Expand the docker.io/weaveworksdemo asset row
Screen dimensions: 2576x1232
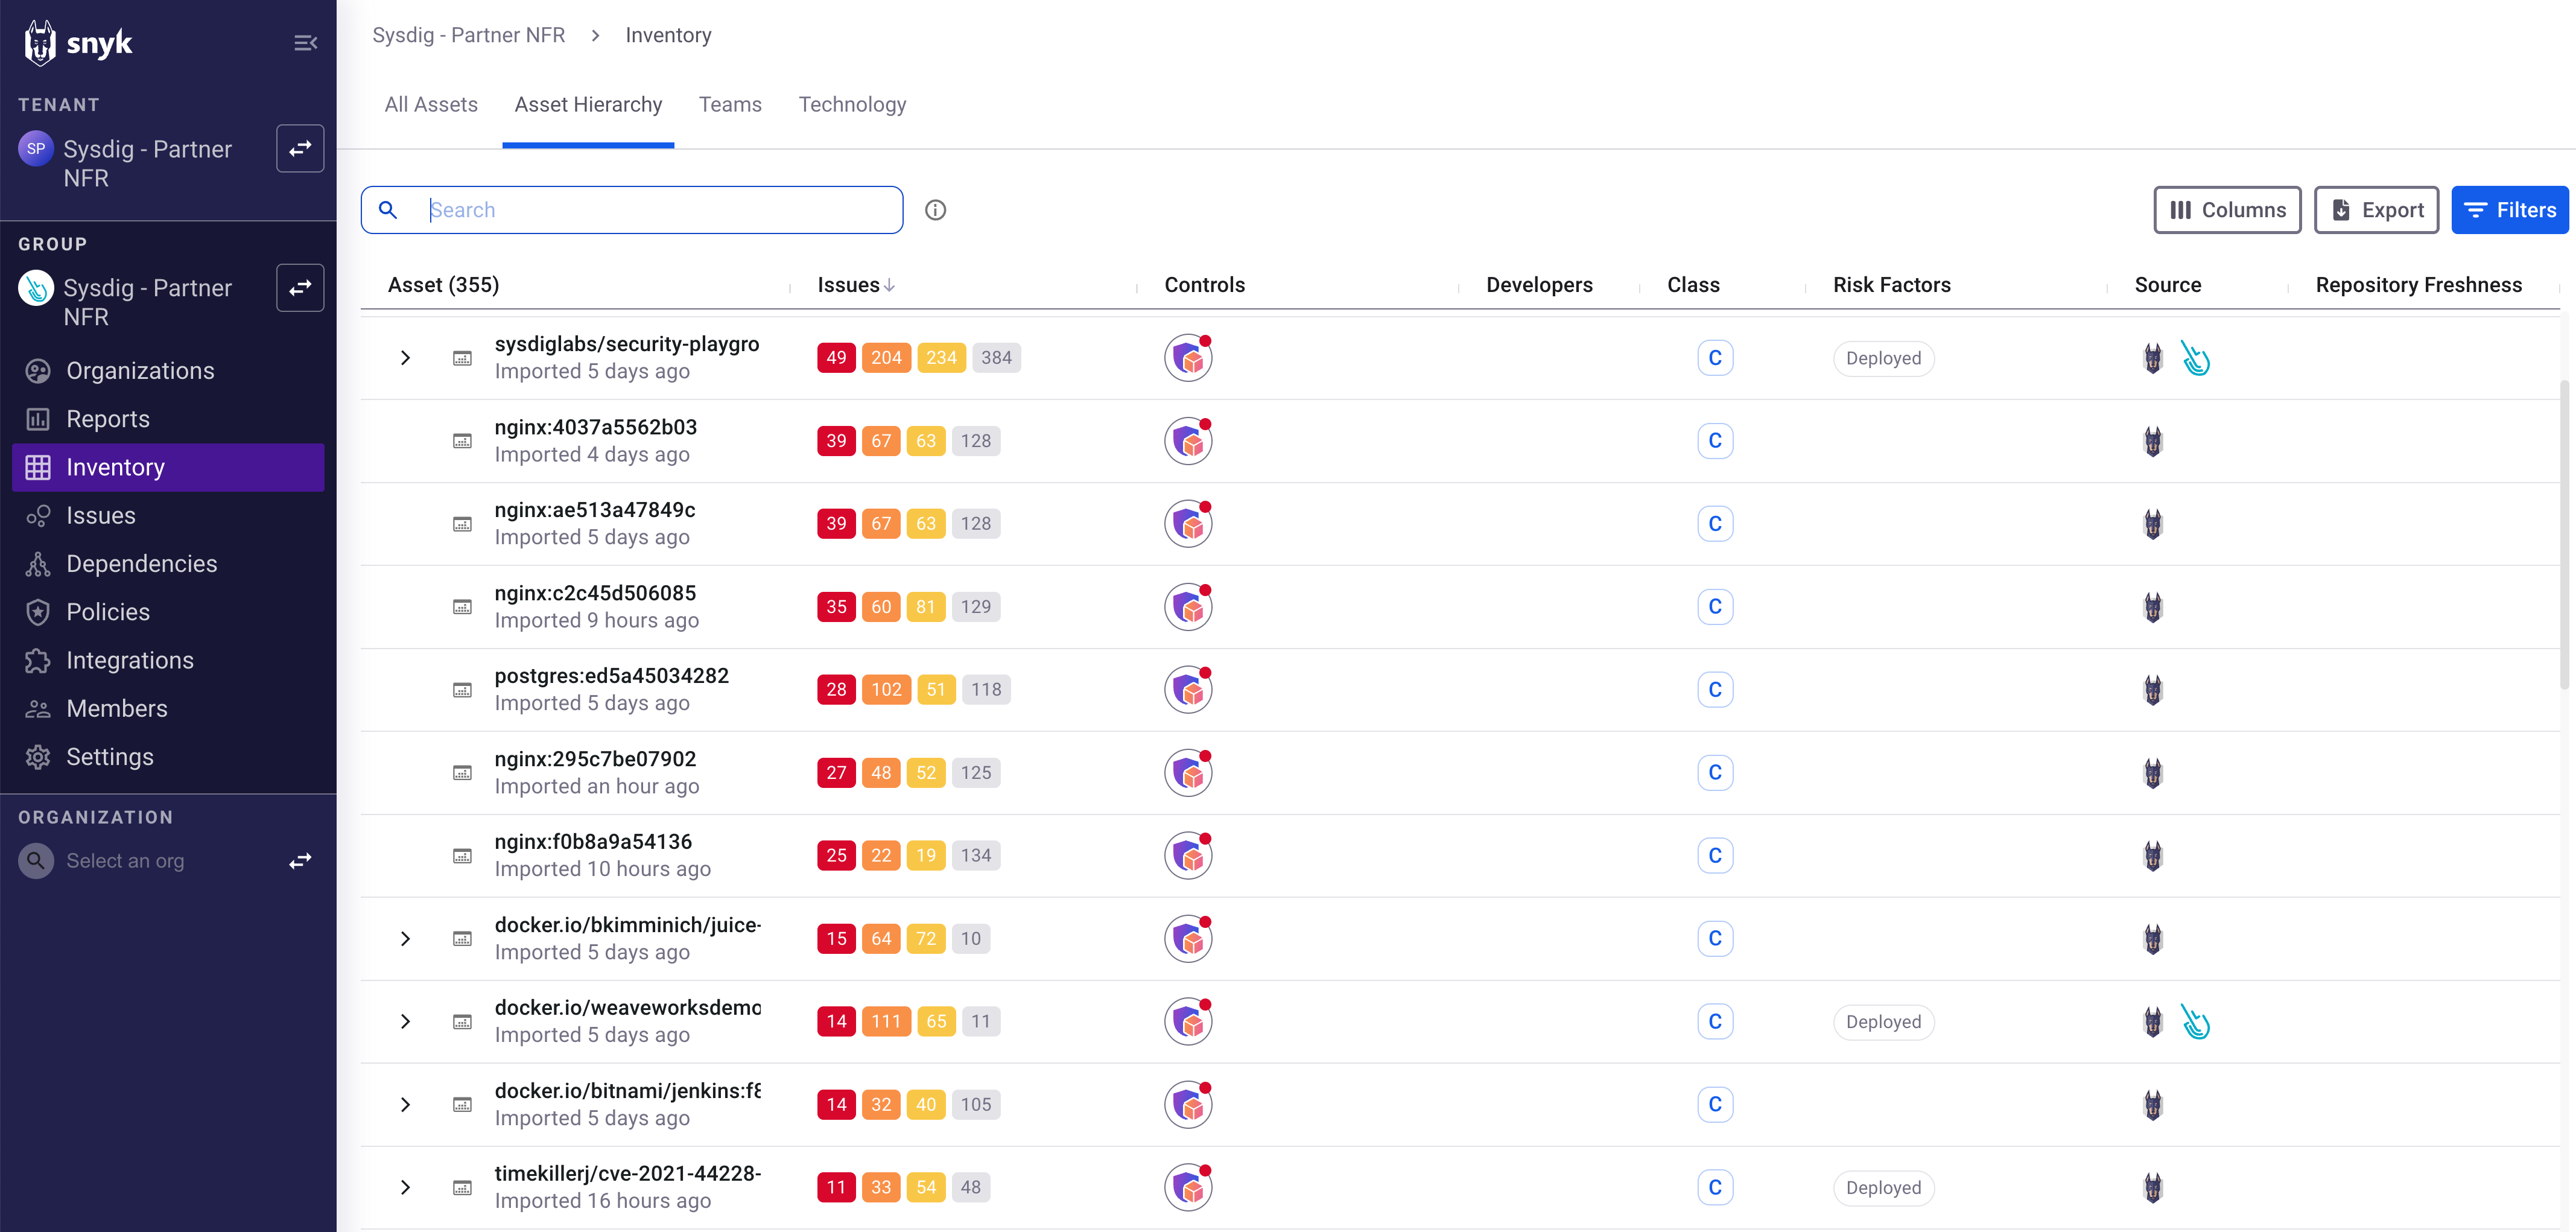[x=405, y=1022]
